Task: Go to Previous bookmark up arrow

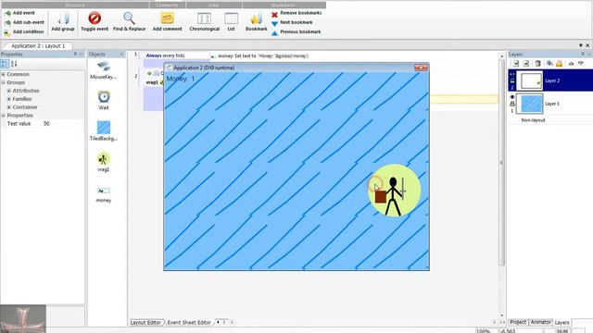Action: point(274,33)
